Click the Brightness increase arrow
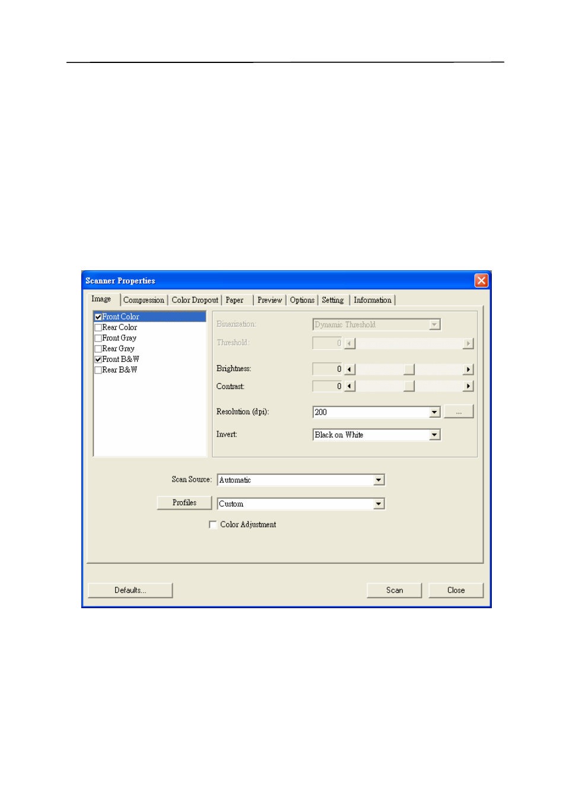This screenshot has width=566, height=803. coord(469,370)
